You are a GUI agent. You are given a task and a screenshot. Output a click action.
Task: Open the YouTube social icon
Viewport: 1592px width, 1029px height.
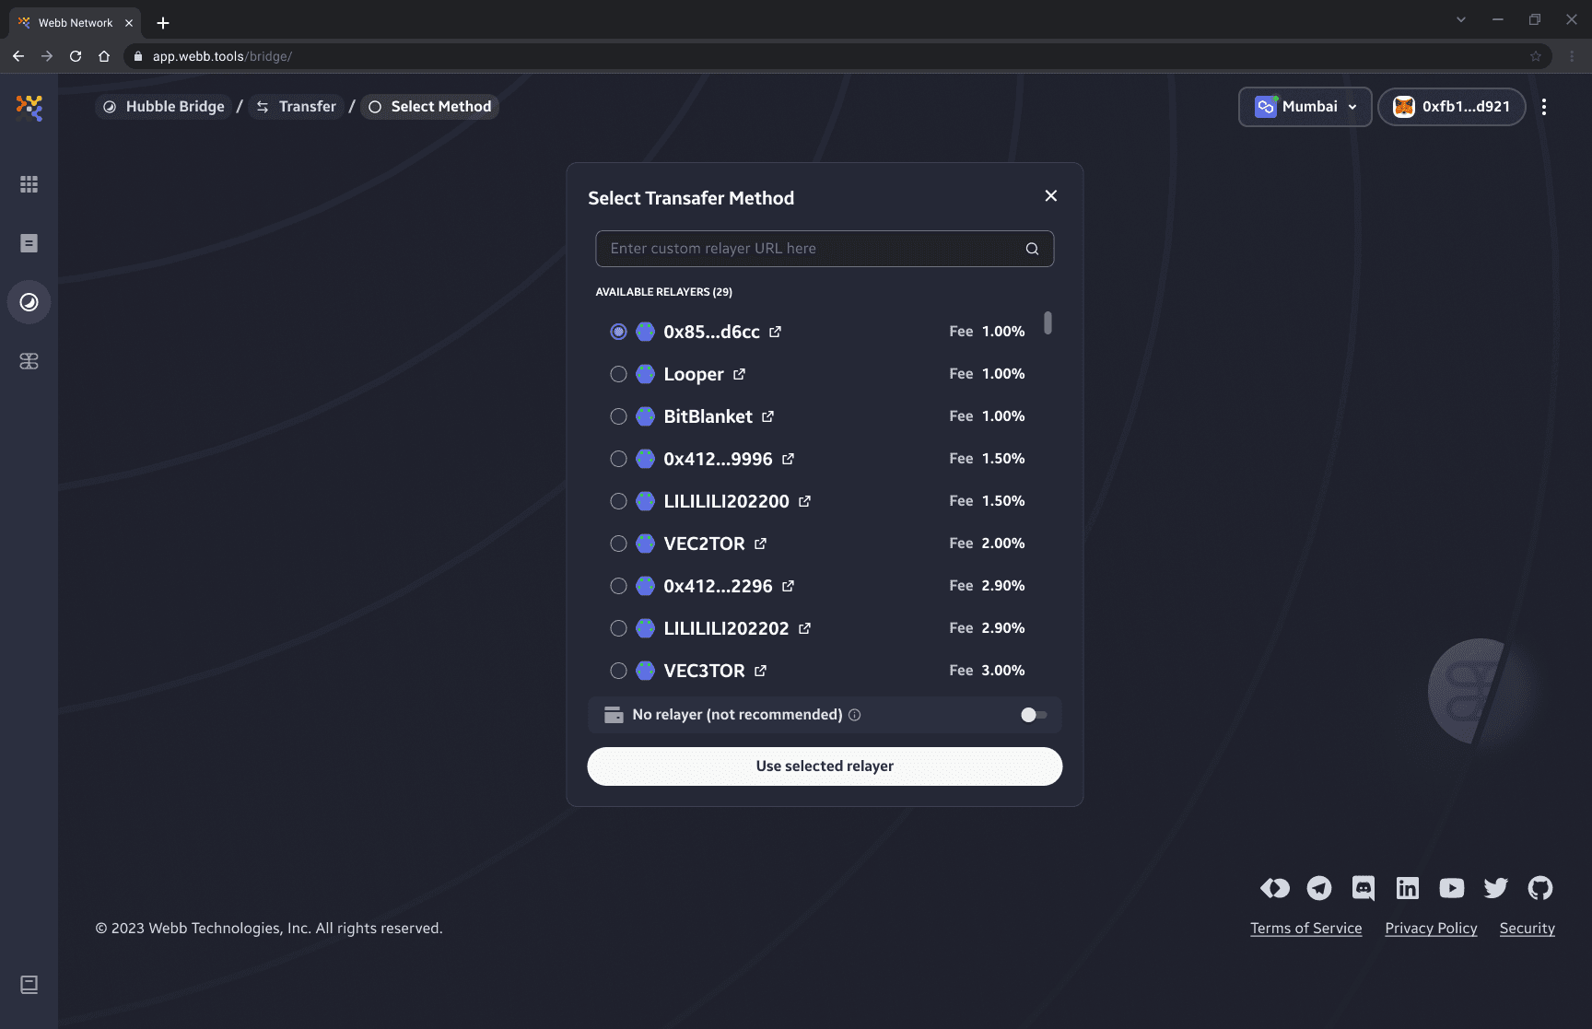tap(1452, 888)
